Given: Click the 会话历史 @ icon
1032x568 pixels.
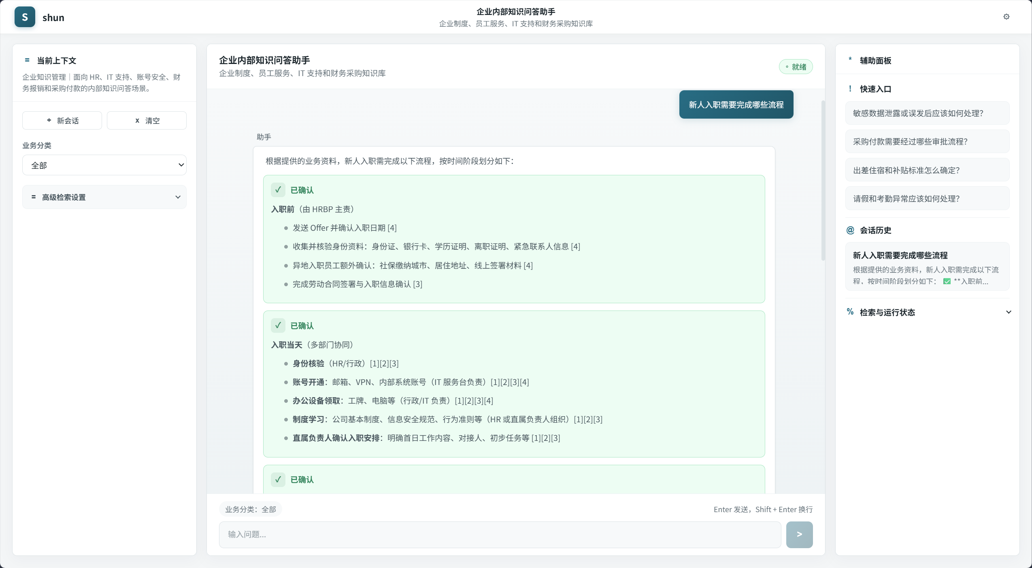Looking at the screenshot, I should click(850, 230).
